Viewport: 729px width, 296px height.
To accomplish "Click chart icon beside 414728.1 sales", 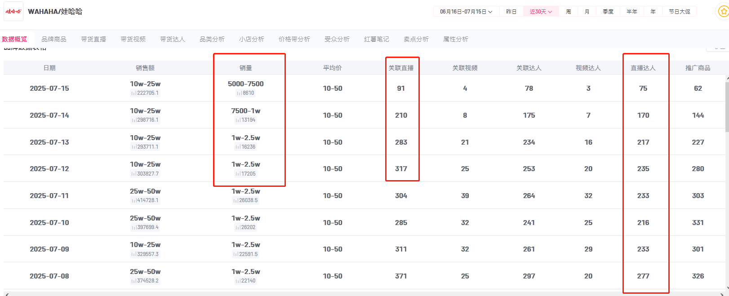I will coord(133,201).
